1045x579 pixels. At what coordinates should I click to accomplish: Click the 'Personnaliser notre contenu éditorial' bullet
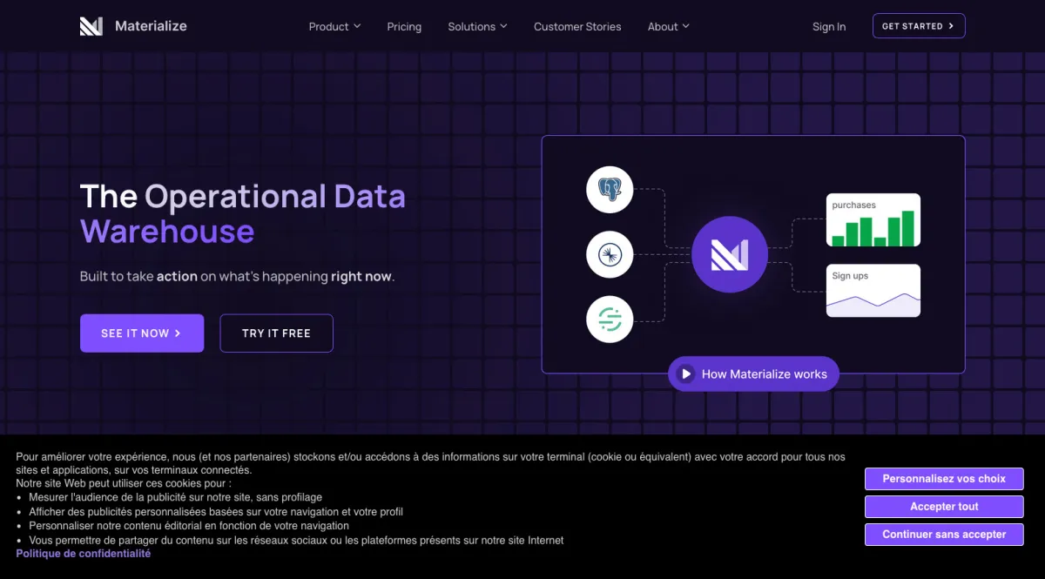pyautogui.click(x=189, y=526)
